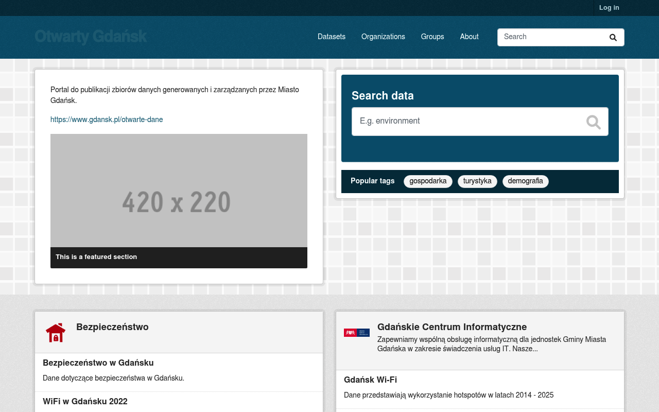659x412 pixels.
Task: Select the gospodarka popular tag
Action: (x=428, y=181)
